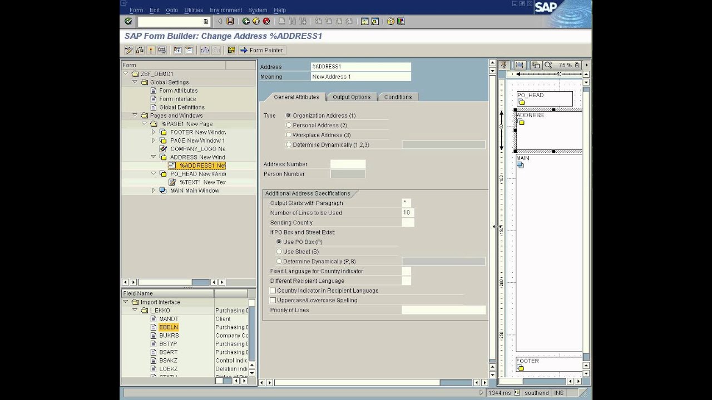The image size is (712, 400).
Task: Click the zoom magnifier icon
Action: [548, 65]
